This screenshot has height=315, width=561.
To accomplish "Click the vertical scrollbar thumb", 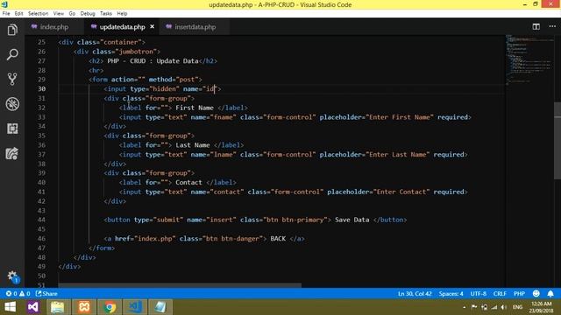I will (x=557, y=140).
